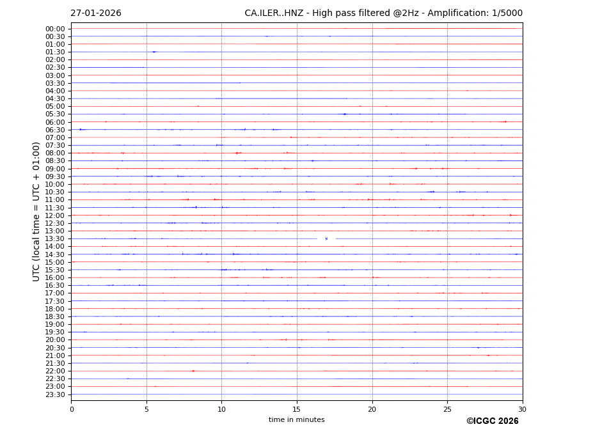Select the 00:00 trace row label
Screen dimensions: 593x445
(x=55, y=29)
